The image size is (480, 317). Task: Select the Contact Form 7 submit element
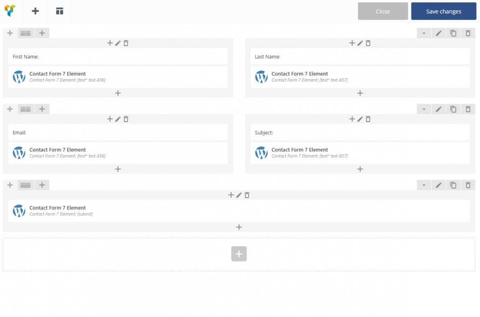(x=239, y=211)
